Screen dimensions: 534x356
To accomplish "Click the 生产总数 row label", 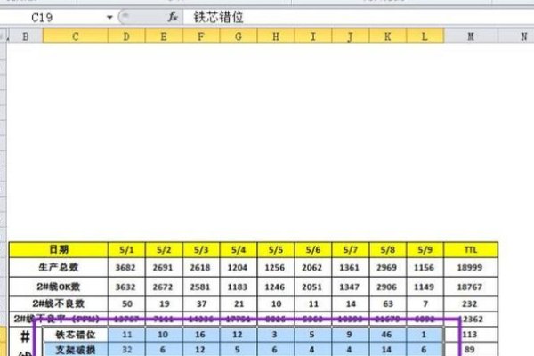I will [59, 267].
